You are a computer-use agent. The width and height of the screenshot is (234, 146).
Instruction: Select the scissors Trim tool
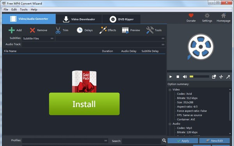coord(58,30)
